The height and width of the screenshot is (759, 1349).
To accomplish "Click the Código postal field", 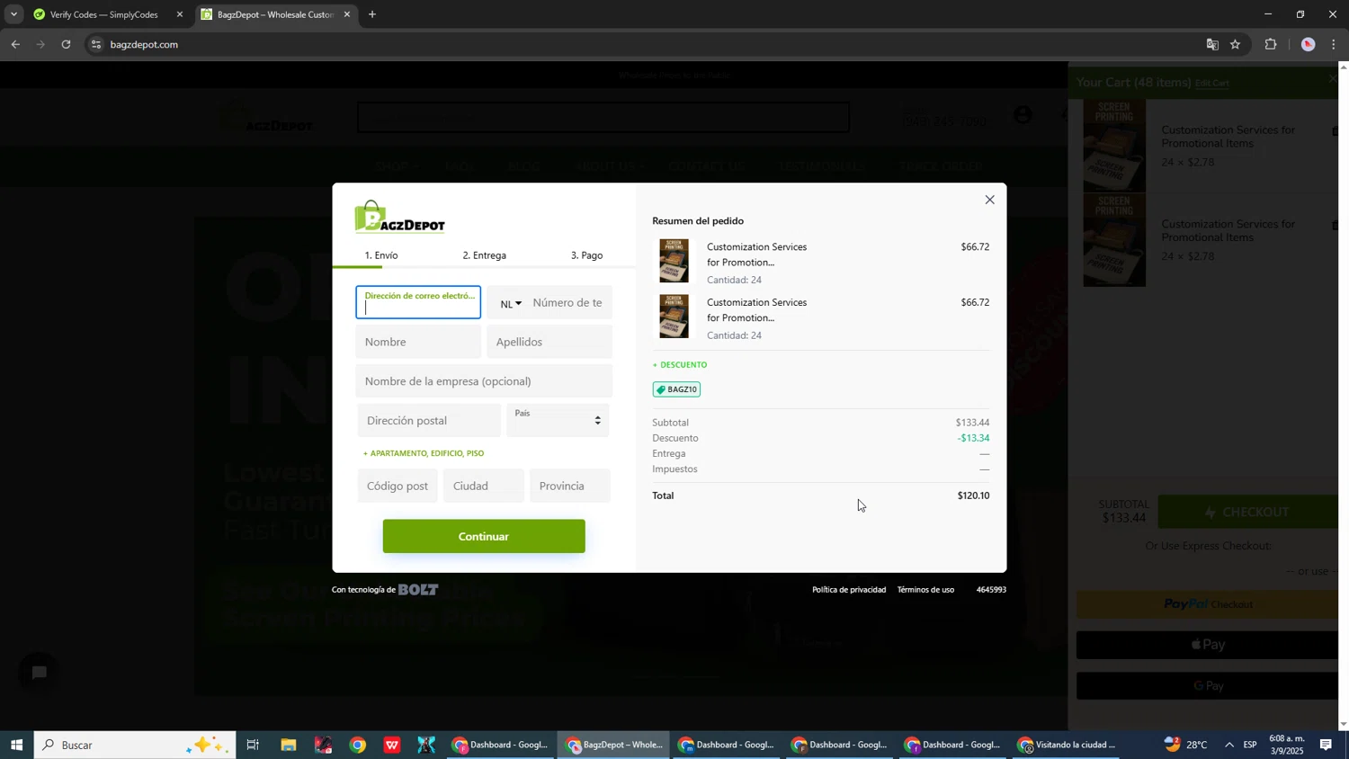I will pyautogui.click(x=398, y=486).
